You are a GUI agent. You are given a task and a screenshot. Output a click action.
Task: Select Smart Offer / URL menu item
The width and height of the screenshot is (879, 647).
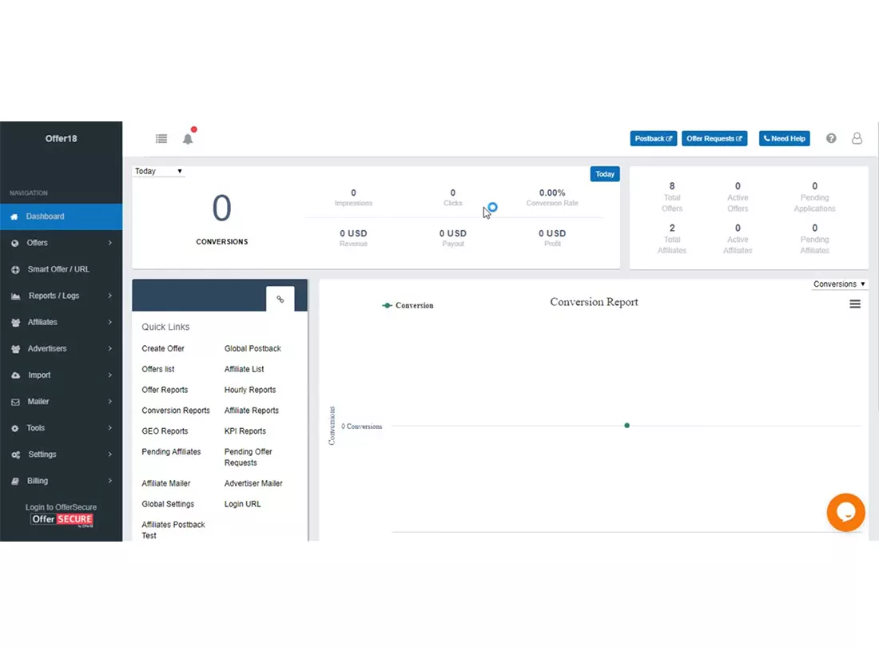point(61,269)
